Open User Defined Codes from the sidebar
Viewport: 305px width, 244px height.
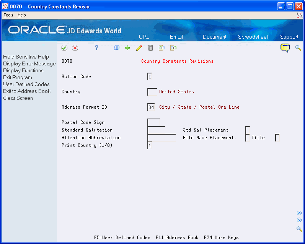tap(26, 85)
